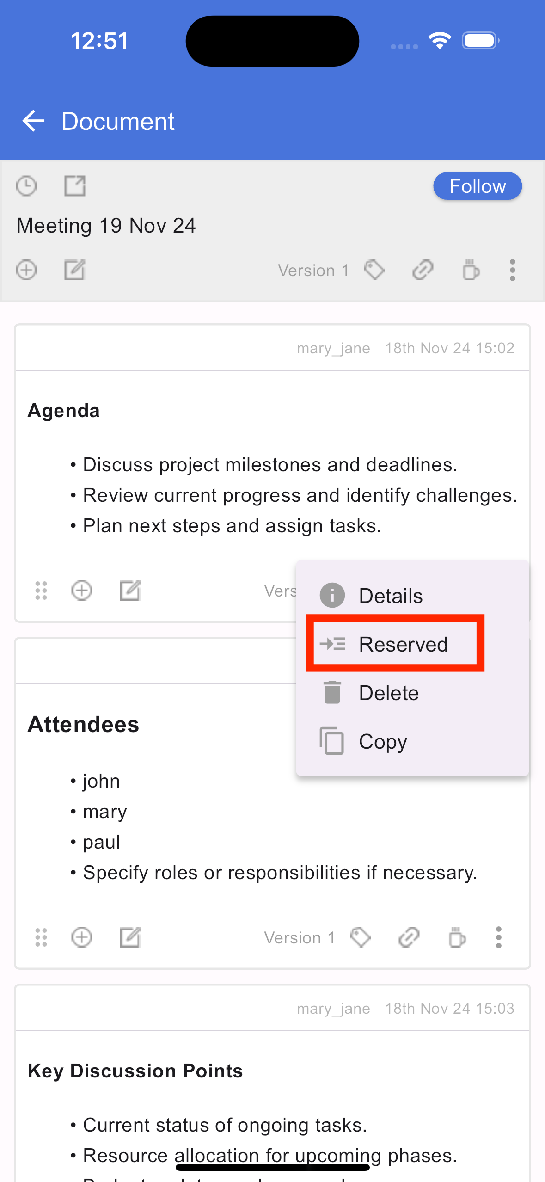This screenshot has height=1182, width=545.
Task: Go back using the header arrow
Action: [x=33, y=122]
